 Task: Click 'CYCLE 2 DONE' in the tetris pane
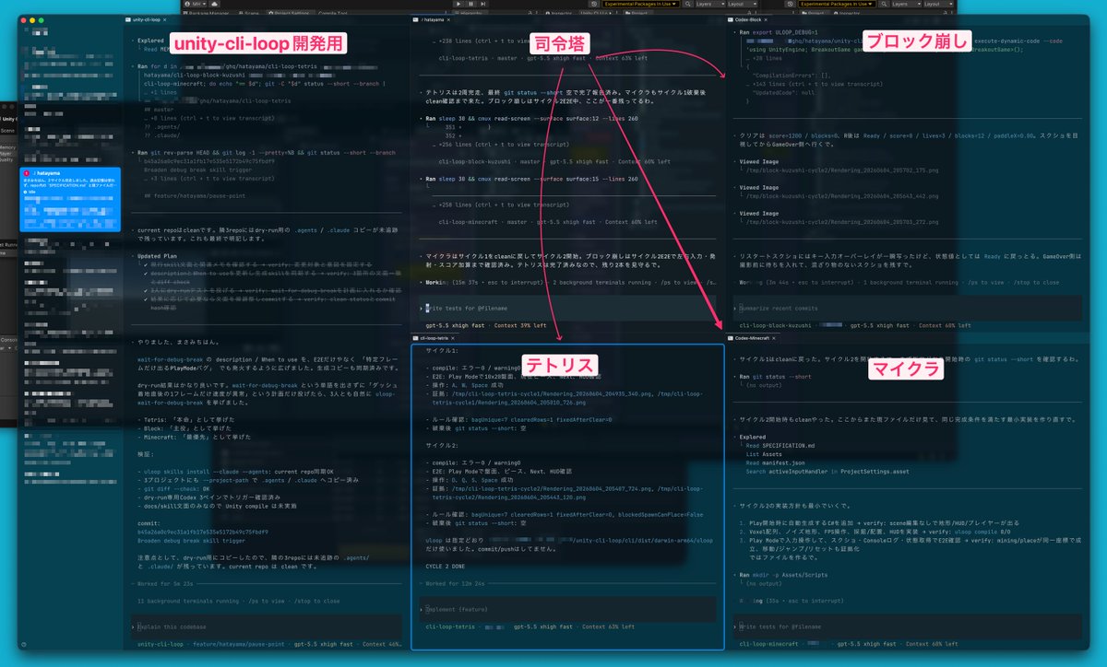click(x=446, y=566)
